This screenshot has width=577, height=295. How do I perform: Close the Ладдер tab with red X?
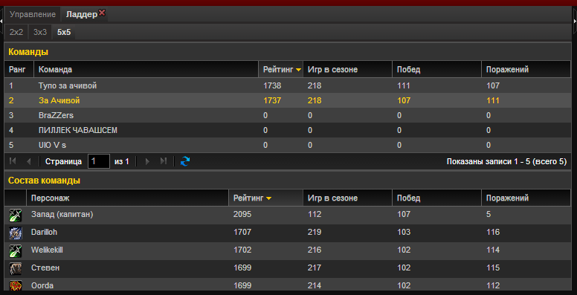coord(102,13)
